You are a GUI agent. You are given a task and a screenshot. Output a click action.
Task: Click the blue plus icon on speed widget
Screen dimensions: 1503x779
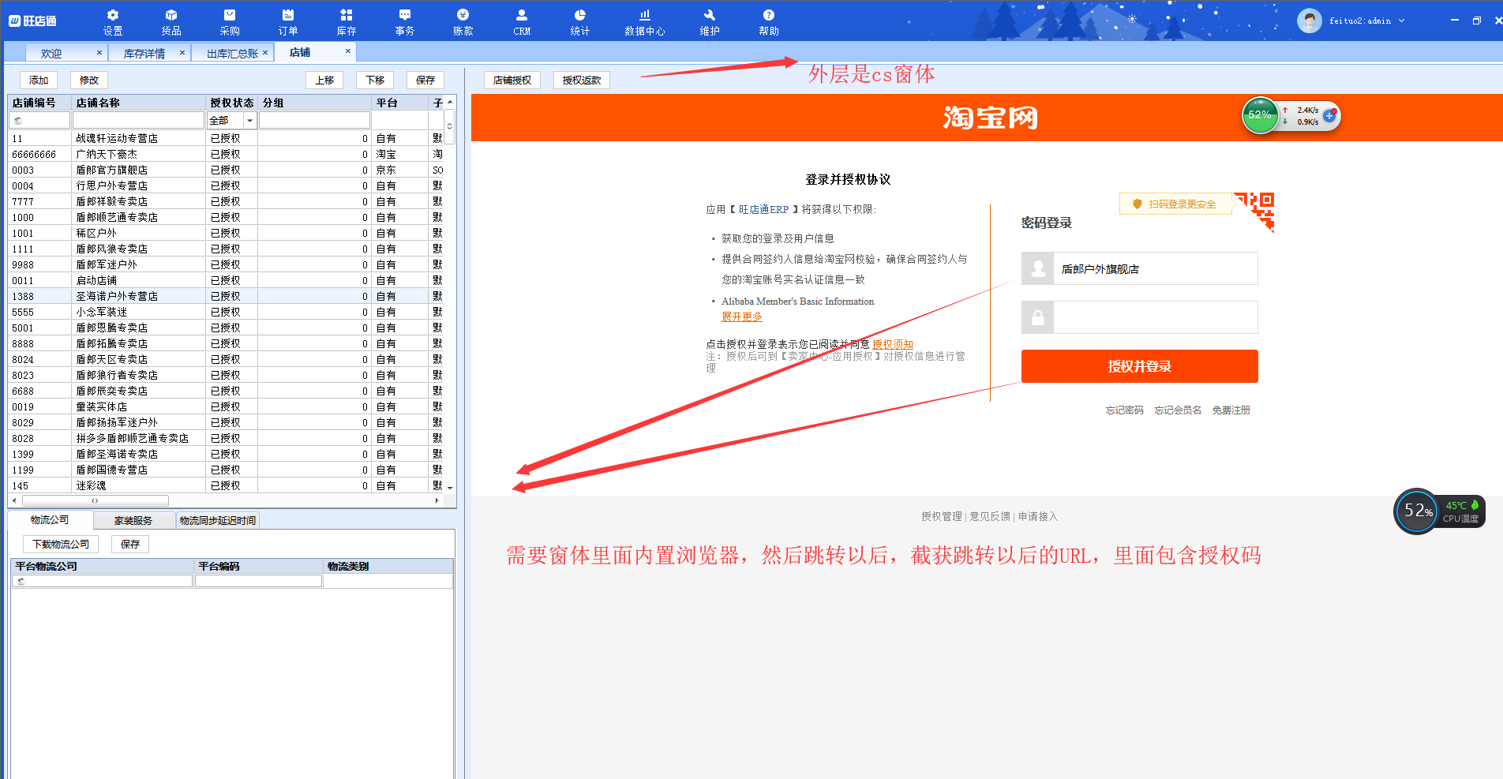[1329, 116]
